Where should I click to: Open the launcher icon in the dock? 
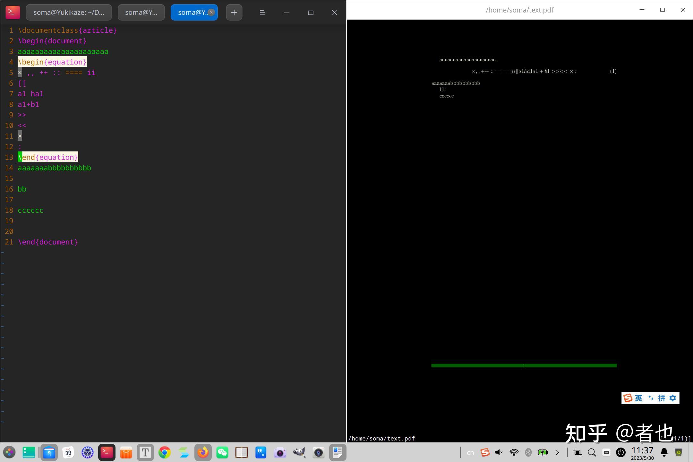[x=9, y=452]
